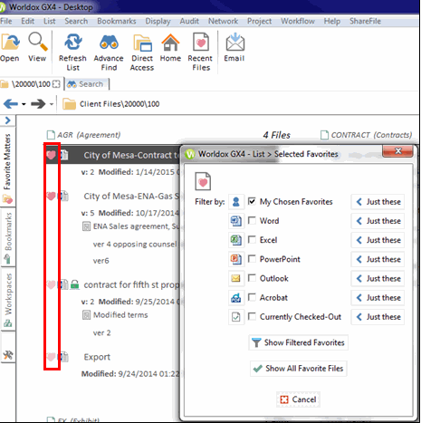421x423 pixels.
Task: Click the CONTRACT (Contracts) group header
Action: [366, 135]
